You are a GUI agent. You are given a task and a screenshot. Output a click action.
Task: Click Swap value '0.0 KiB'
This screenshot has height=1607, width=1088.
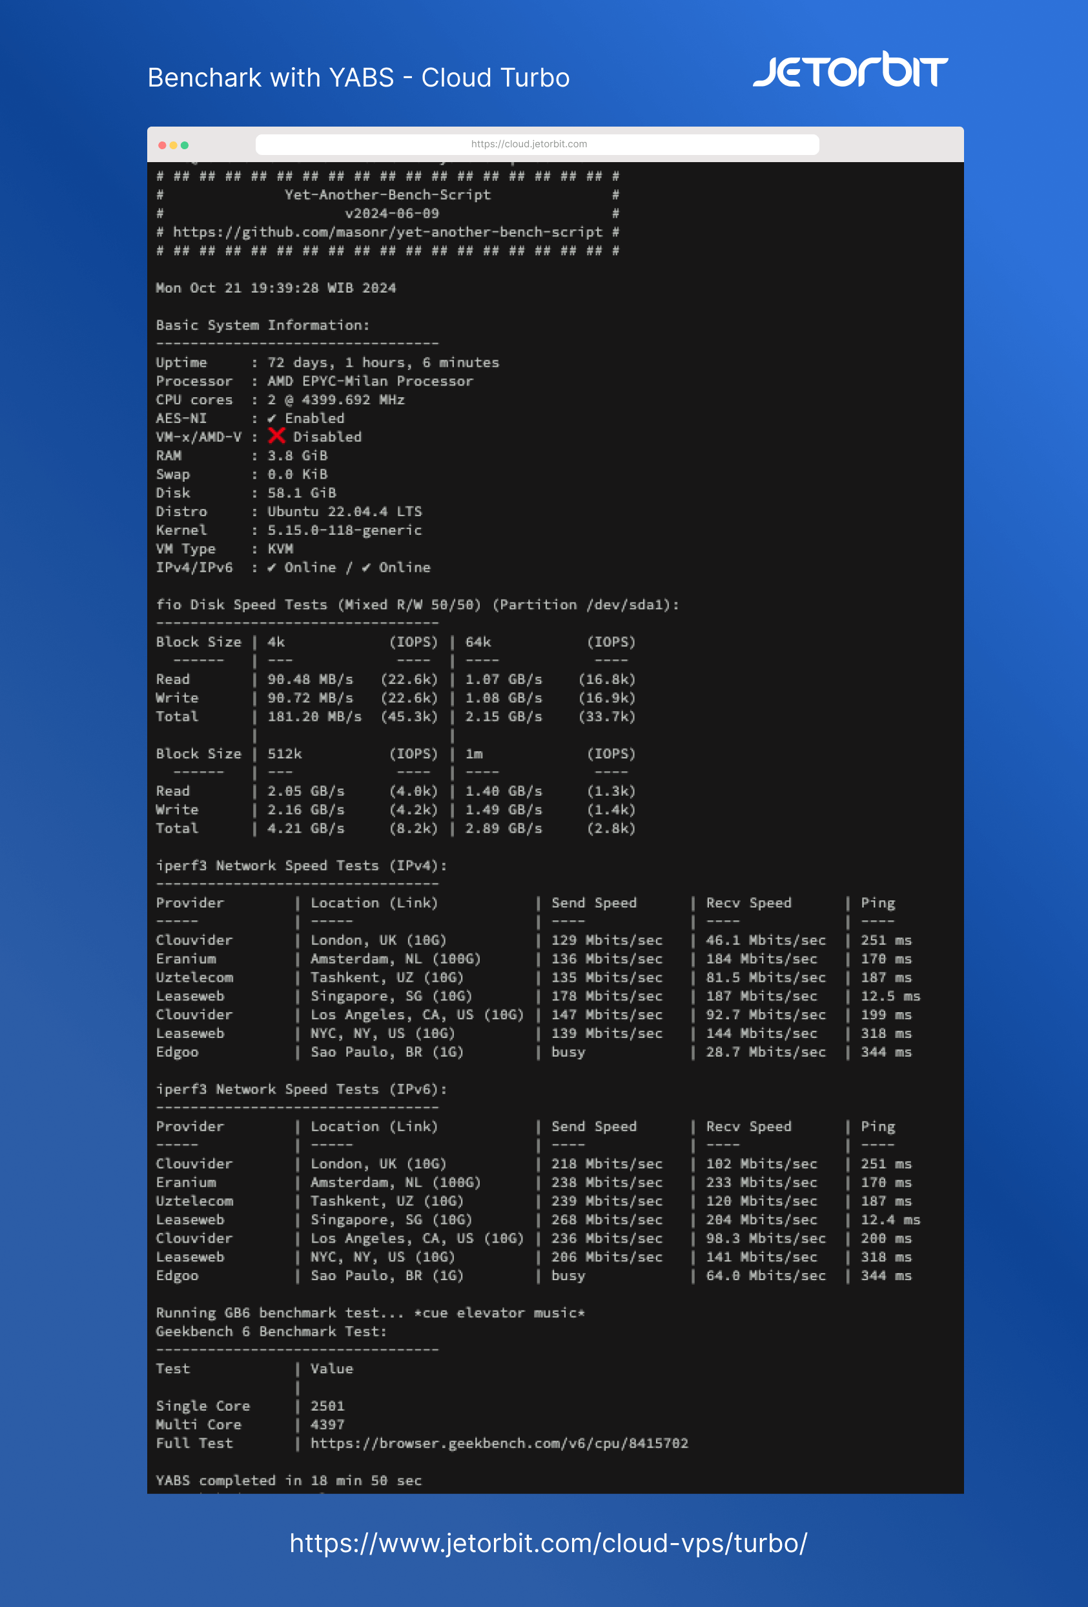pos(298,474)
